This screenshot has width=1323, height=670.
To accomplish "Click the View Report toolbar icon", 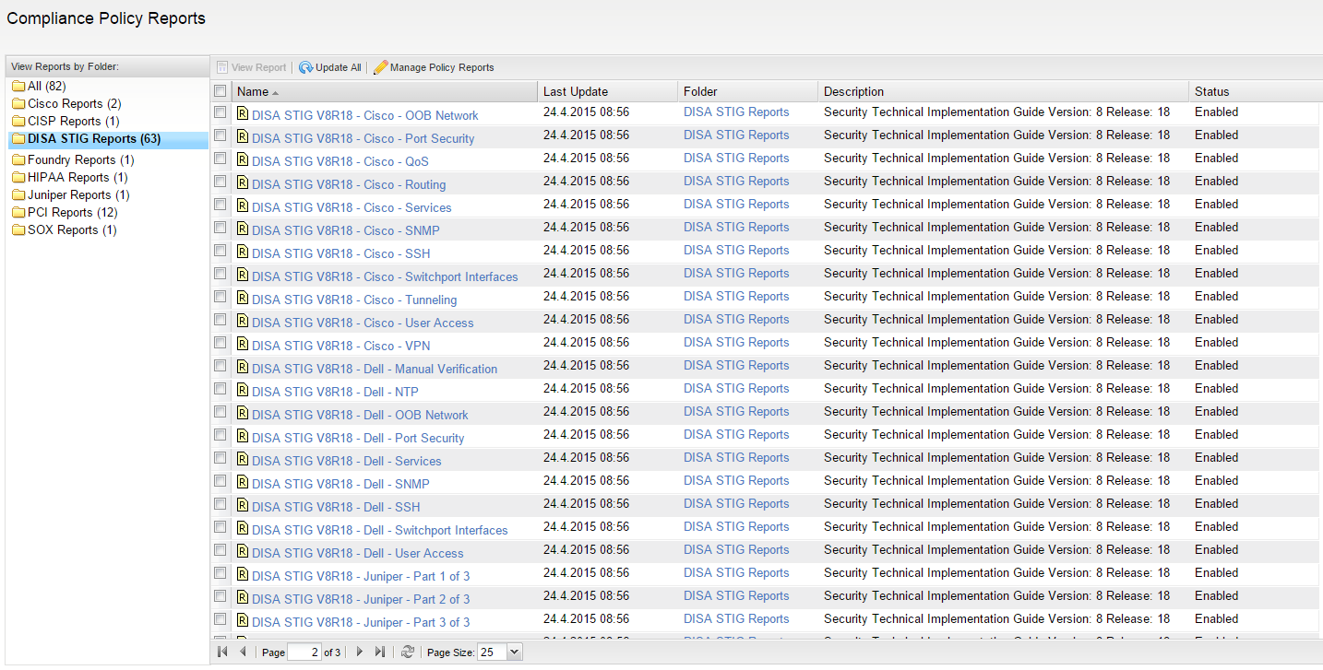I will (x=222, y=67).
